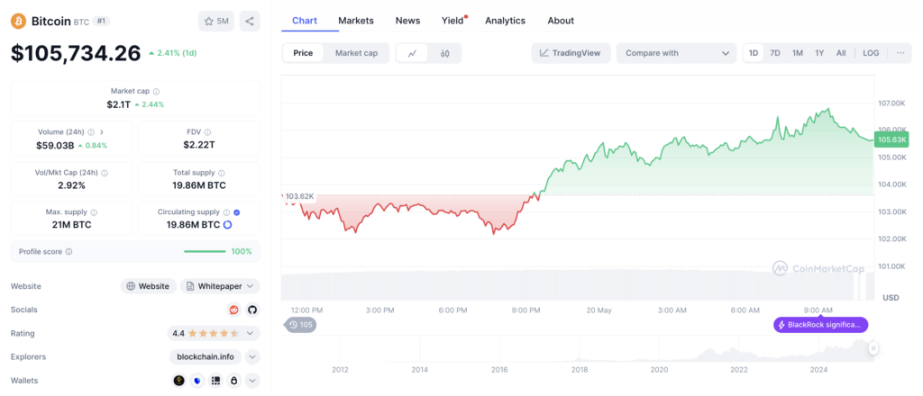
Task: Show info for Profile score
Action: [x=69, y=251]
